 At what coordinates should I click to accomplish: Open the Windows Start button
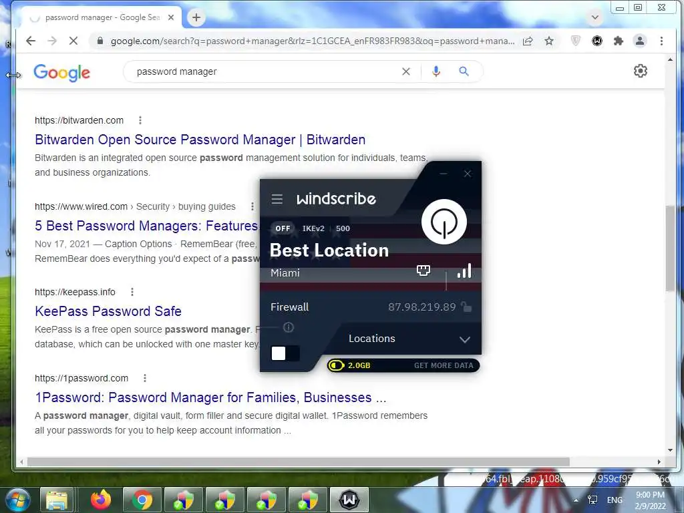17,500
